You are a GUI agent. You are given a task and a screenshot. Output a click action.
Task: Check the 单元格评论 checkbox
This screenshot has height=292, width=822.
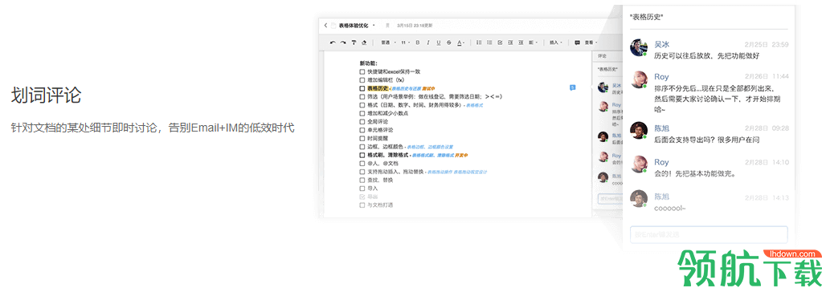tap(362, 130)
